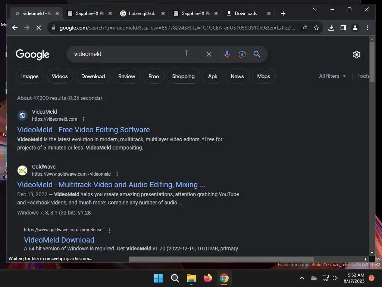Filter results by Shopping

coord(184,76)
